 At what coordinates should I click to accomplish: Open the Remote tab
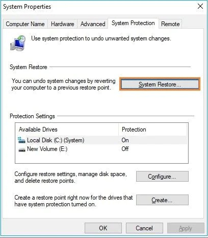tap(170, 24)
